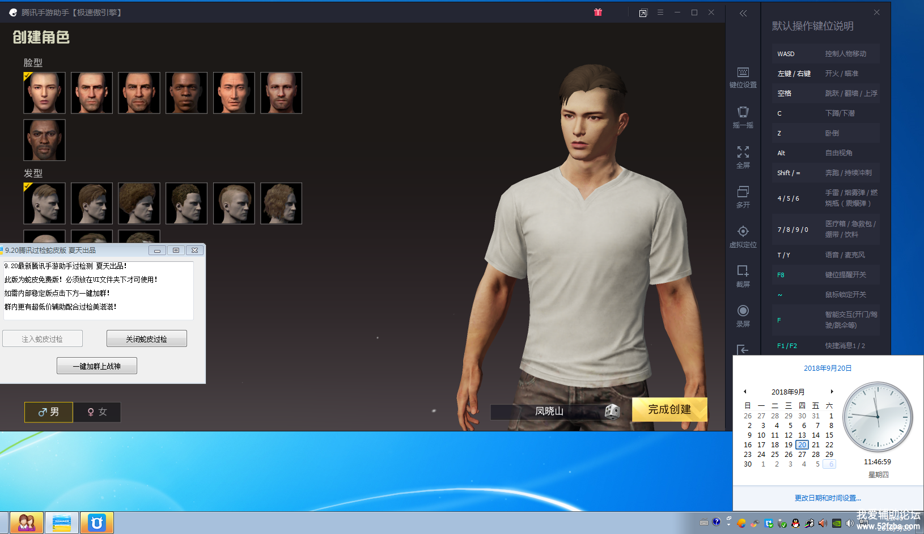
Task: Click 注入蛇皮过检 button
Action: coord(43,339)
